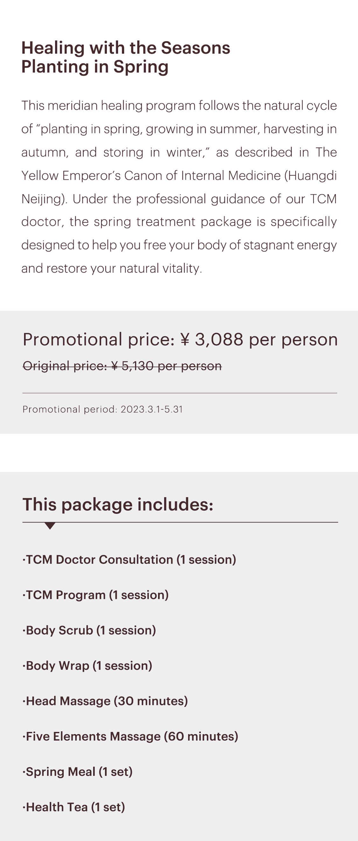Click the "Healing with the Seasons" heading
Viewport: 358px width, 841px height.
(125, 48)
